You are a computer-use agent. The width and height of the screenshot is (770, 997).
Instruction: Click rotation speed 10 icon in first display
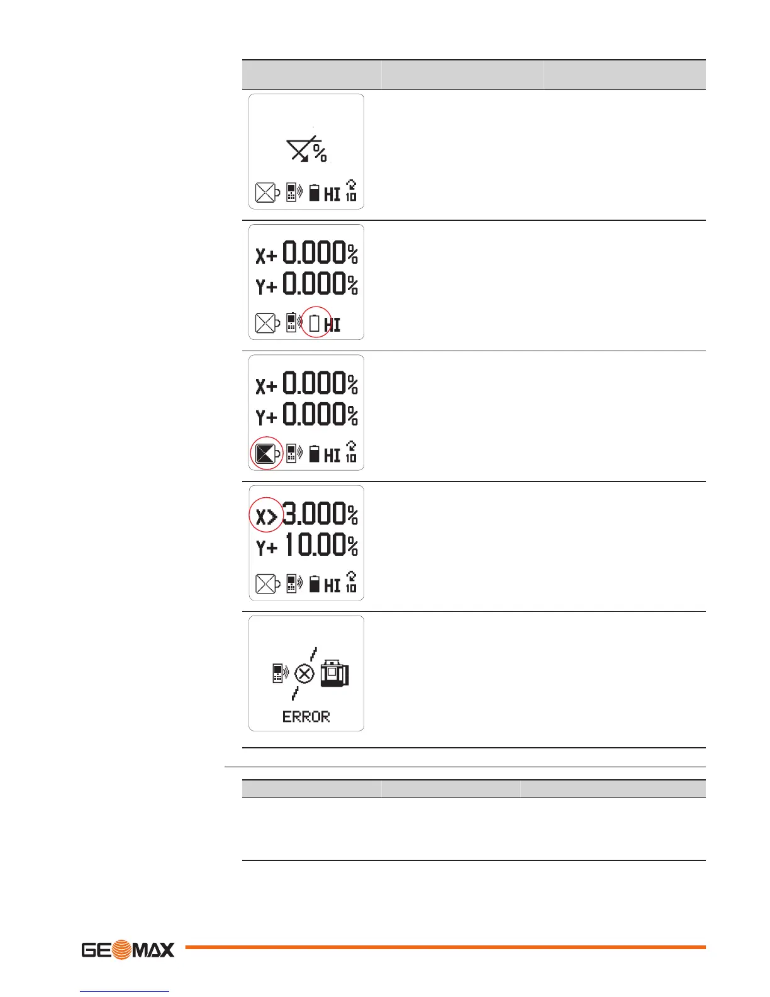pos(351,191)
